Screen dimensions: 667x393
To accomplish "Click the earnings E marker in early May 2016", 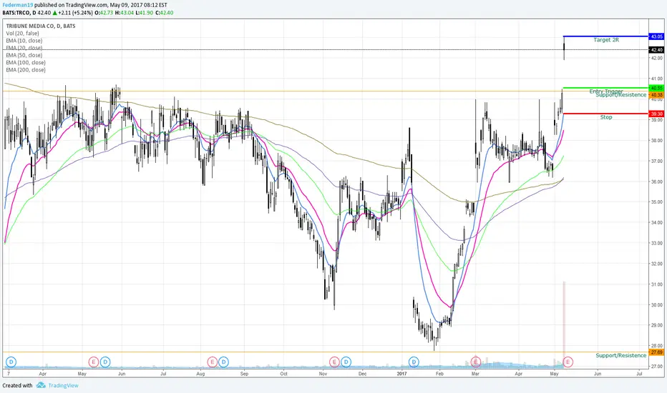I will (94, 362).
